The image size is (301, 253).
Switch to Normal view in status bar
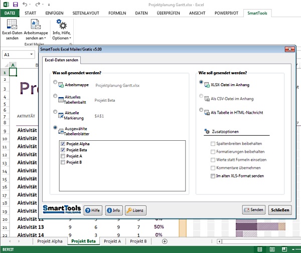point(259,249)
